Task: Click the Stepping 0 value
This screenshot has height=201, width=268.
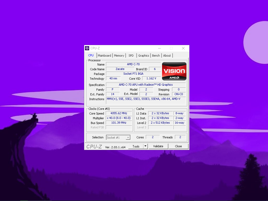Action: (x=179, y=89)
